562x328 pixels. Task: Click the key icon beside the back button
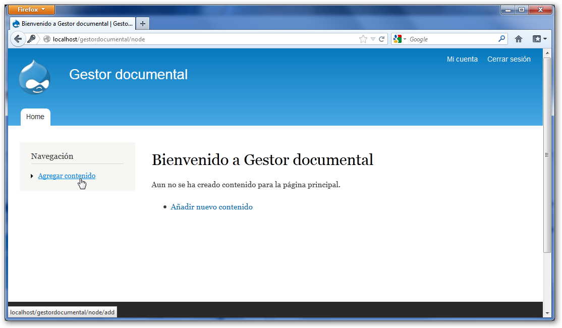(31, 39)
